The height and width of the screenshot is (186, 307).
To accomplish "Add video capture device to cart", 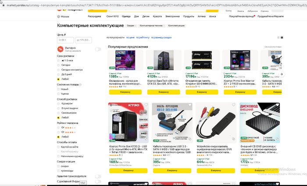I will click(x=216, y=171).
